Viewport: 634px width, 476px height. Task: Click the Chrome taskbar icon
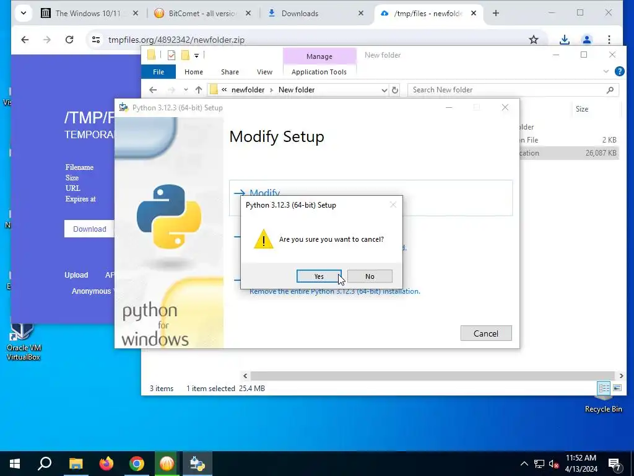click(x=137, y=464)
